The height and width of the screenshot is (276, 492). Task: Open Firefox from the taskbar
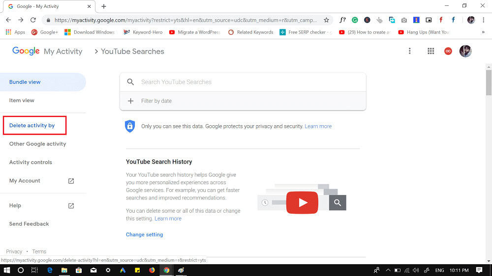coord(152,270)
